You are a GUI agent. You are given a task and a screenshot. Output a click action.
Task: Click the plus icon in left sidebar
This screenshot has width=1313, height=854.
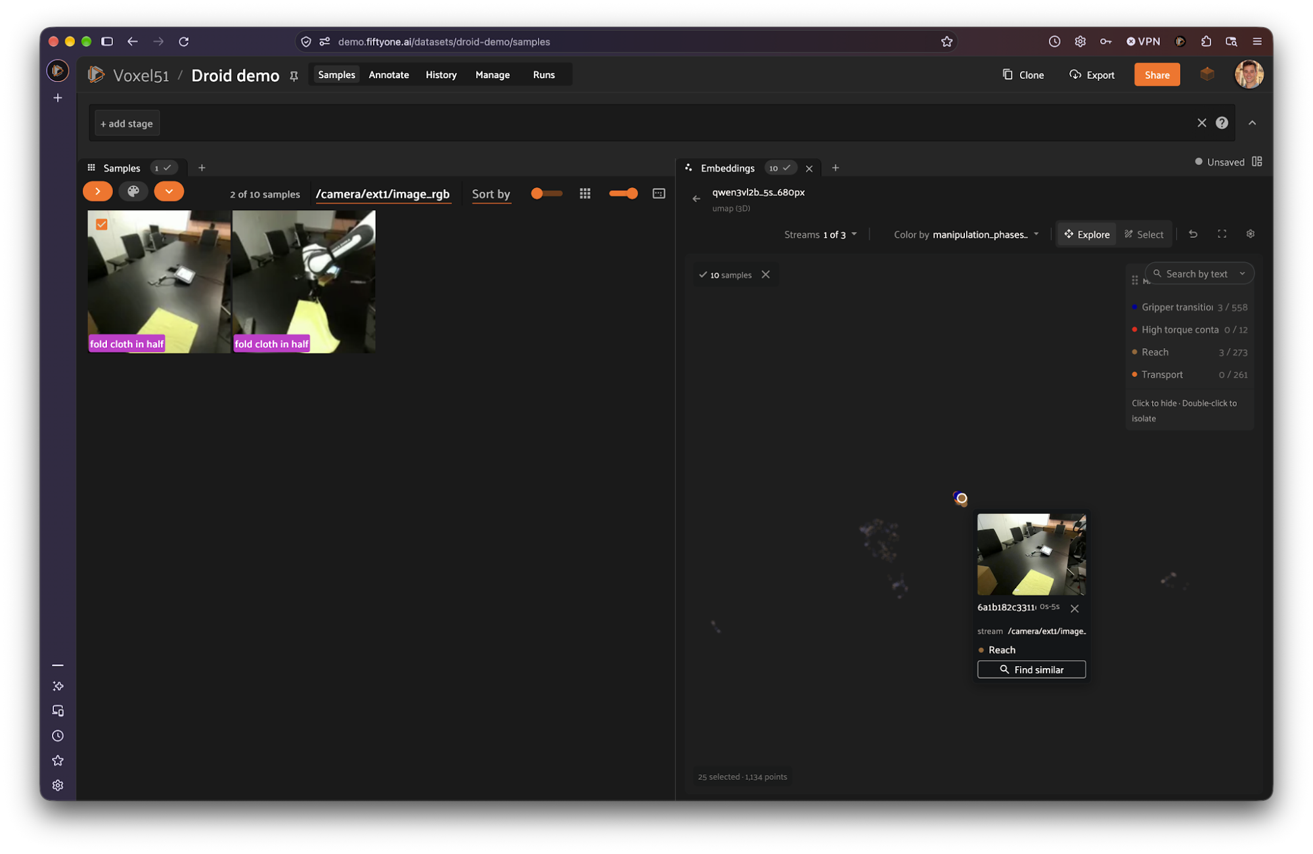pyautogui.click(x=58, y=98)
